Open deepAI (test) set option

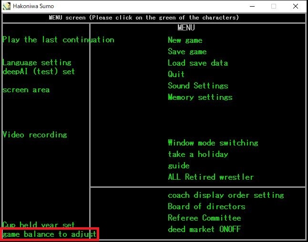coord(39,71)
